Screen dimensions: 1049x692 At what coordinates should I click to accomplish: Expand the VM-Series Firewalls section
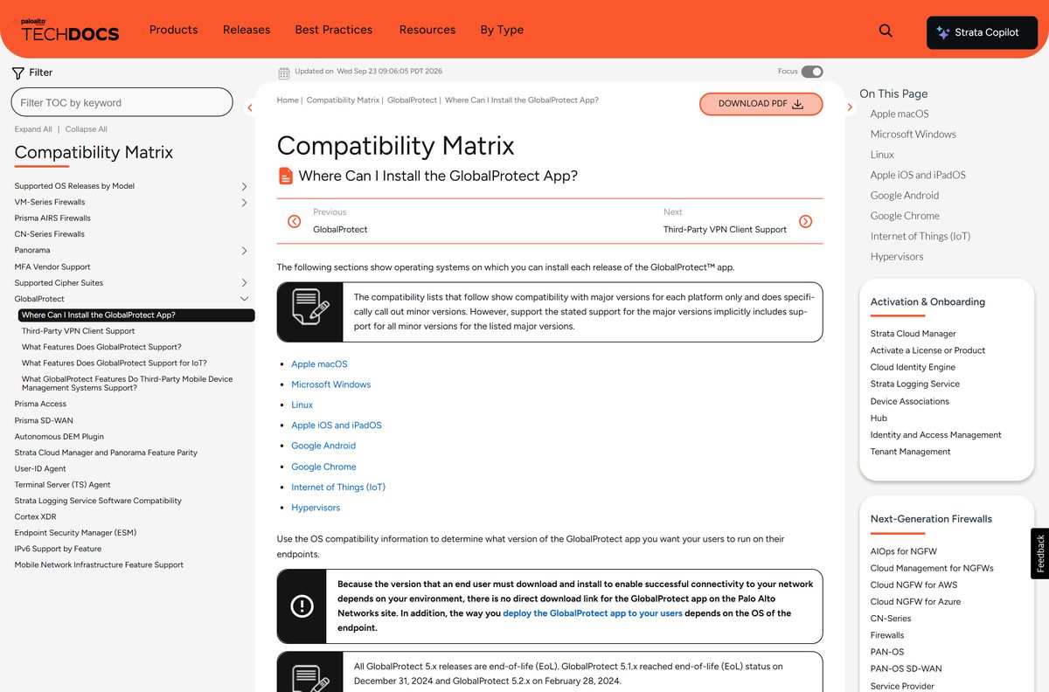pos(244,203)
